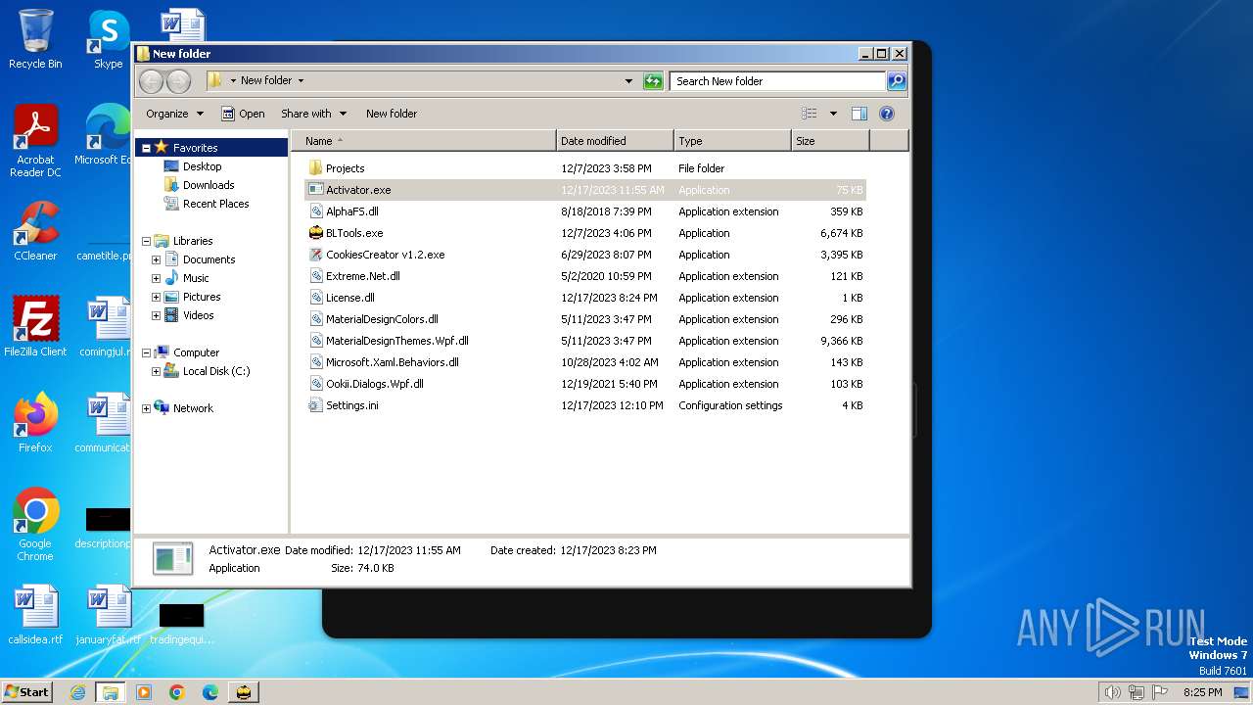Click the taskbar clock 8:25 PM
The width and height of the screenshot is (1253, 705).
point(1202,692)
